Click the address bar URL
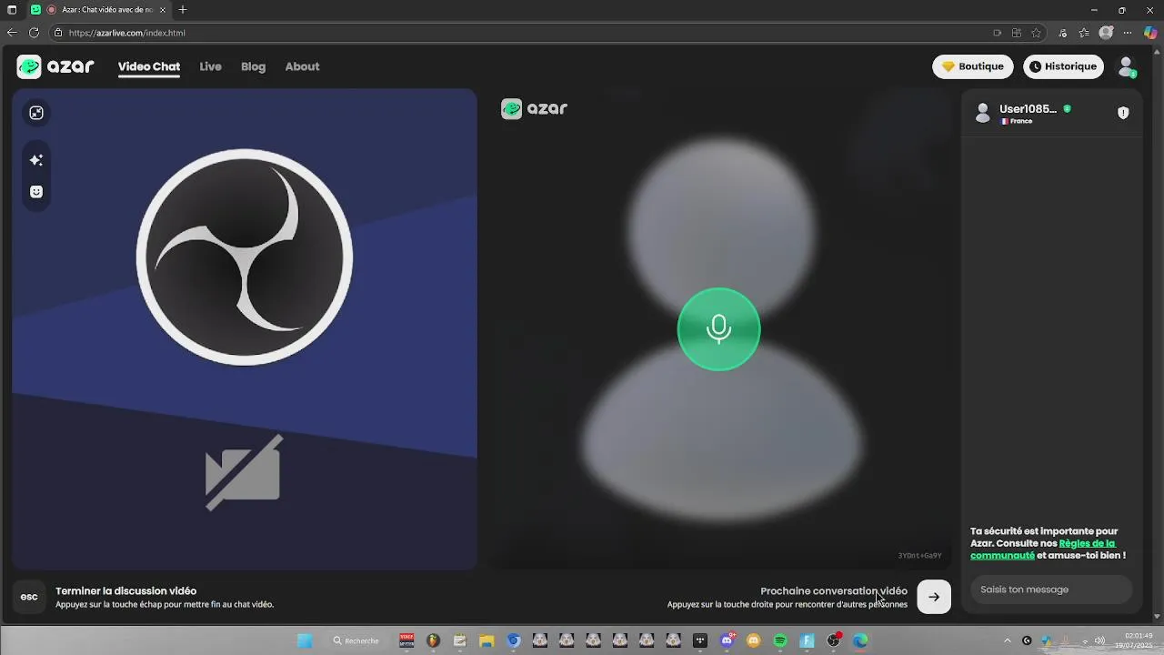 (x=127, y=33)
